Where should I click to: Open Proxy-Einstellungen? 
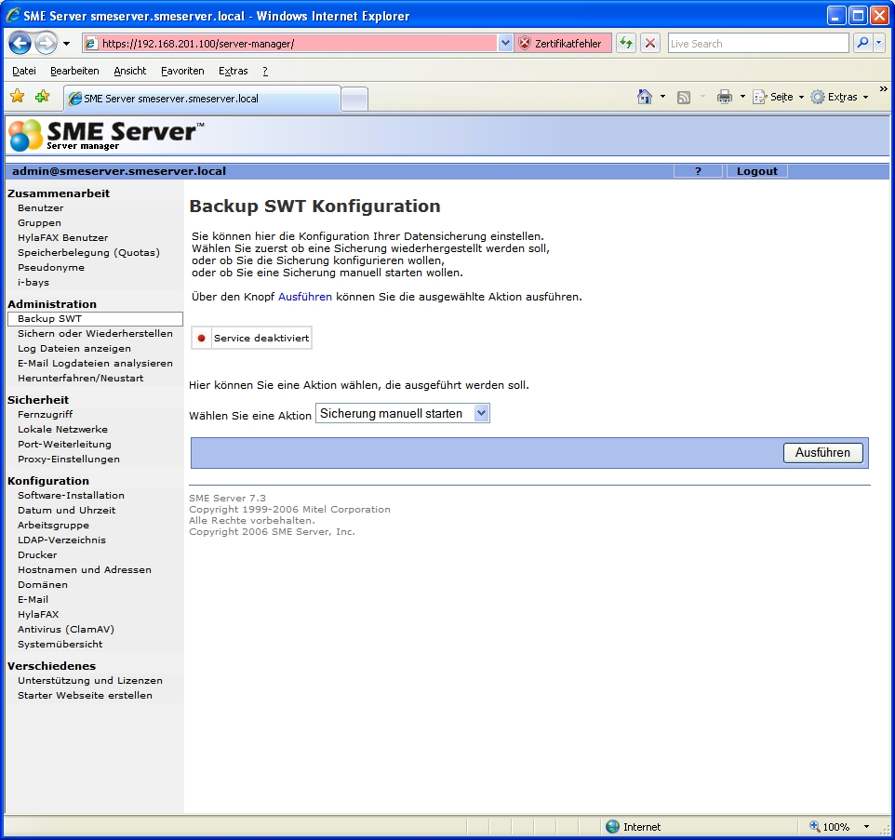click(69, 459)
